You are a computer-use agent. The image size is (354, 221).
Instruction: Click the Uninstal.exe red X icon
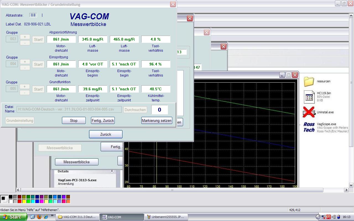pos(309,112)
